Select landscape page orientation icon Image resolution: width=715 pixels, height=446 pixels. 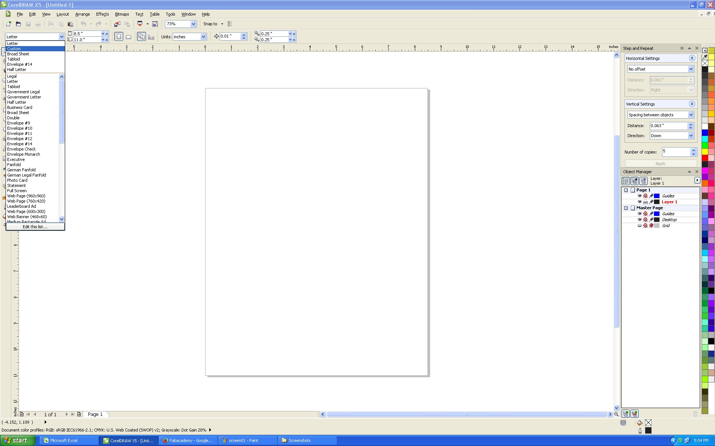pyautogui.click(x=128, y=37)
